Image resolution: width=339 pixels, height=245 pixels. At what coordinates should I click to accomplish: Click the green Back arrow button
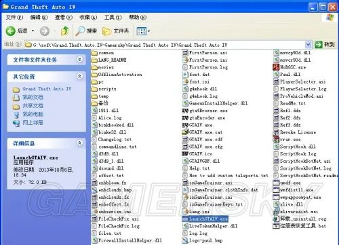10,31
